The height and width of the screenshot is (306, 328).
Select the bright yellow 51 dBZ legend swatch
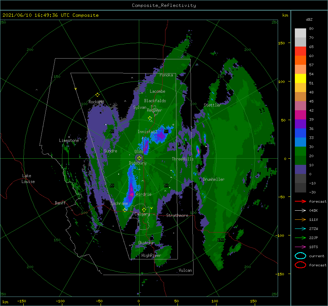(x=300, y=79)
